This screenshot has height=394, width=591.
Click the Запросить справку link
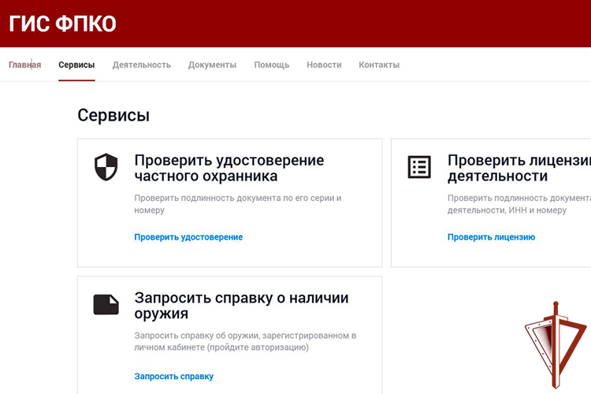click(174, 377)
